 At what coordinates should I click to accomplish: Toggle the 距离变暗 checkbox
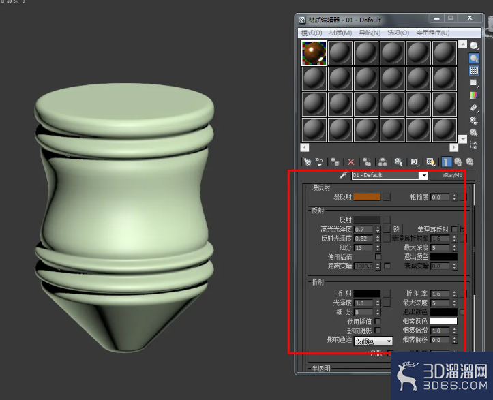click(387, 266)
